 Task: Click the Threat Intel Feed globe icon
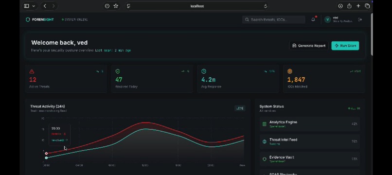pos(265,141)
